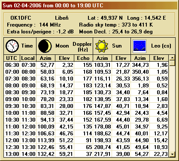Click the yellow sun icon
The width and height of the screenshot is (179, 161).
[102, 46]
